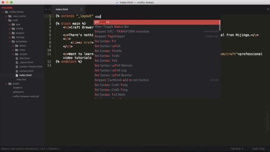Click the plugins folder icon
270x152 pixels.
tap(13, 33)
